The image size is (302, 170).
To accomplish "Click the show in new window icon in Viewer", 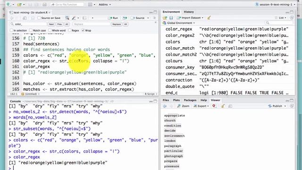I will 230,106.
